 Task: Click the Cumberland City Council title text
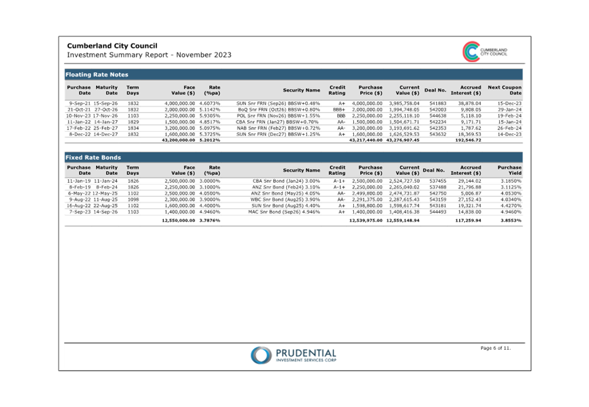click(x=112, y=46)
